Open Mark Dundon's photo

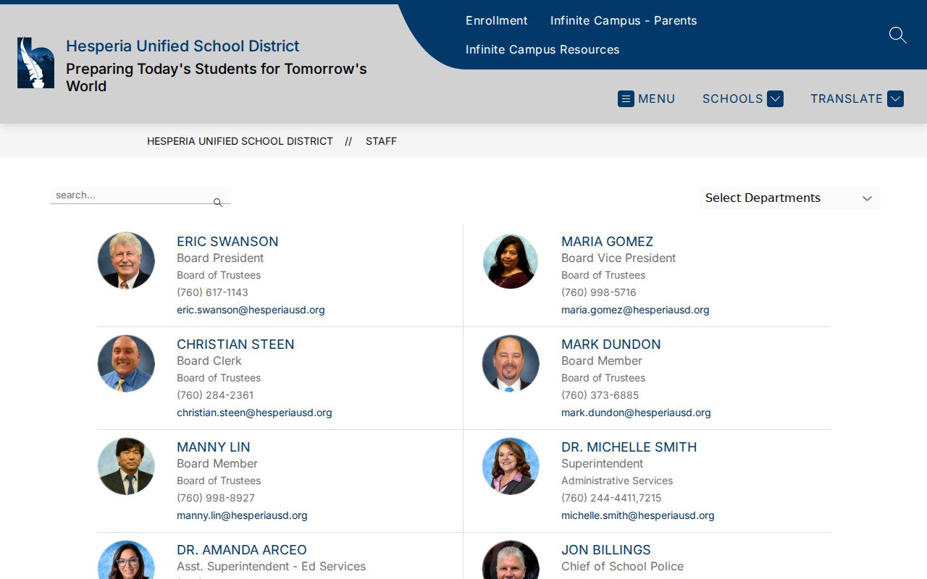tap(511, 363)
